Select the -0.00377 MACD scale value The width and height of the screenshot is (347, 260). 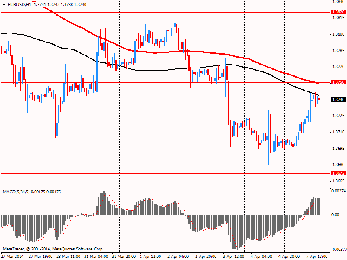pyautogui.click(x=338, y=250)
